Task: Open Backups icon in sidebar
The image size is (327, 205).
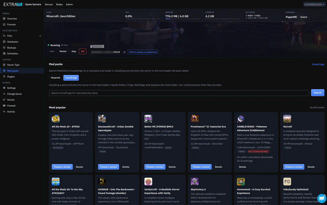Action: [x=4, y=48]
